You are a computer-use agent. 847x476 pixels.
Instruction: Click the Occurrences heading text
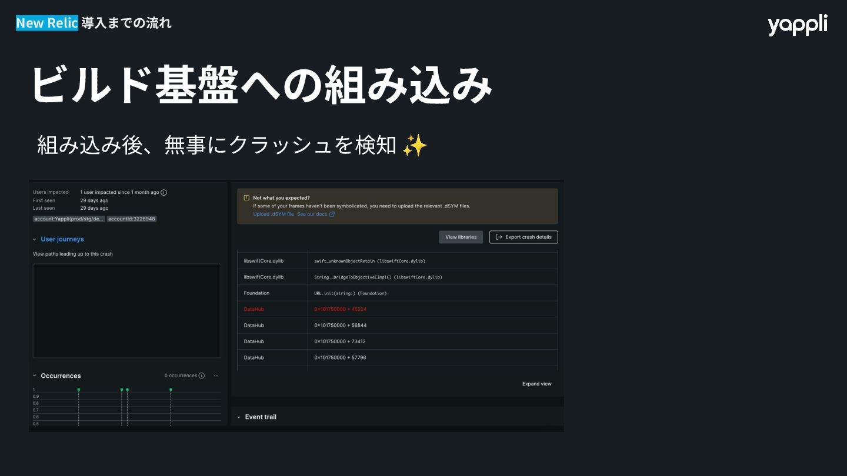pos(61,376)
